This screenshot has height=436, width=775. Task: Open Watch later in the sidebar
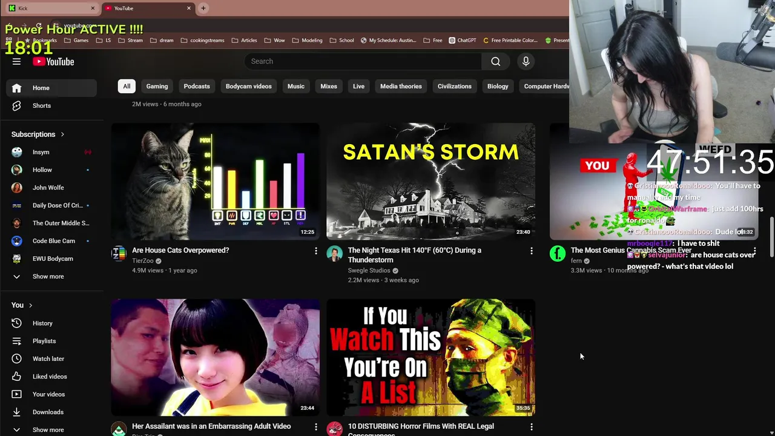pyautogui.click(x=52, y=358)
